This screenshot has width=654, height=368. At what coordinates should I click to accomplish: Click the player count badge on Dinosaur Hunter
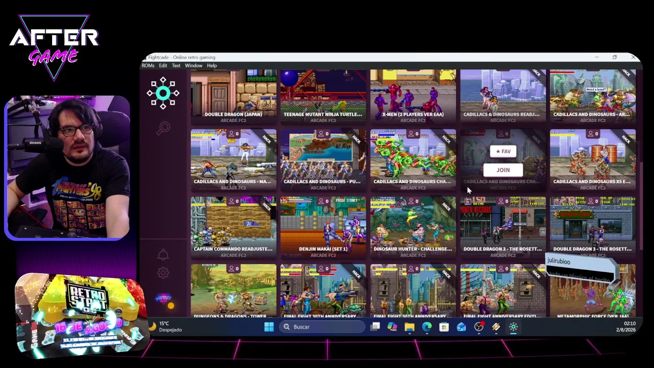pyautogui.click(x=413, y=201)
